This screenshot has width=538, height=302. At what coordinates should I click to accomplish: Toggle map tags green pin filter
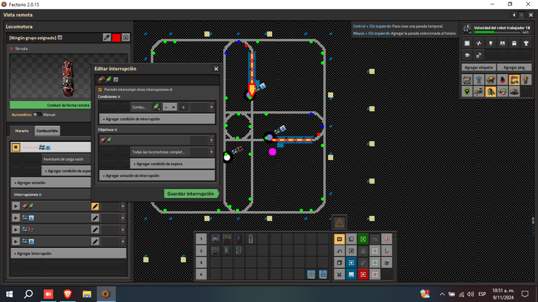467,92
